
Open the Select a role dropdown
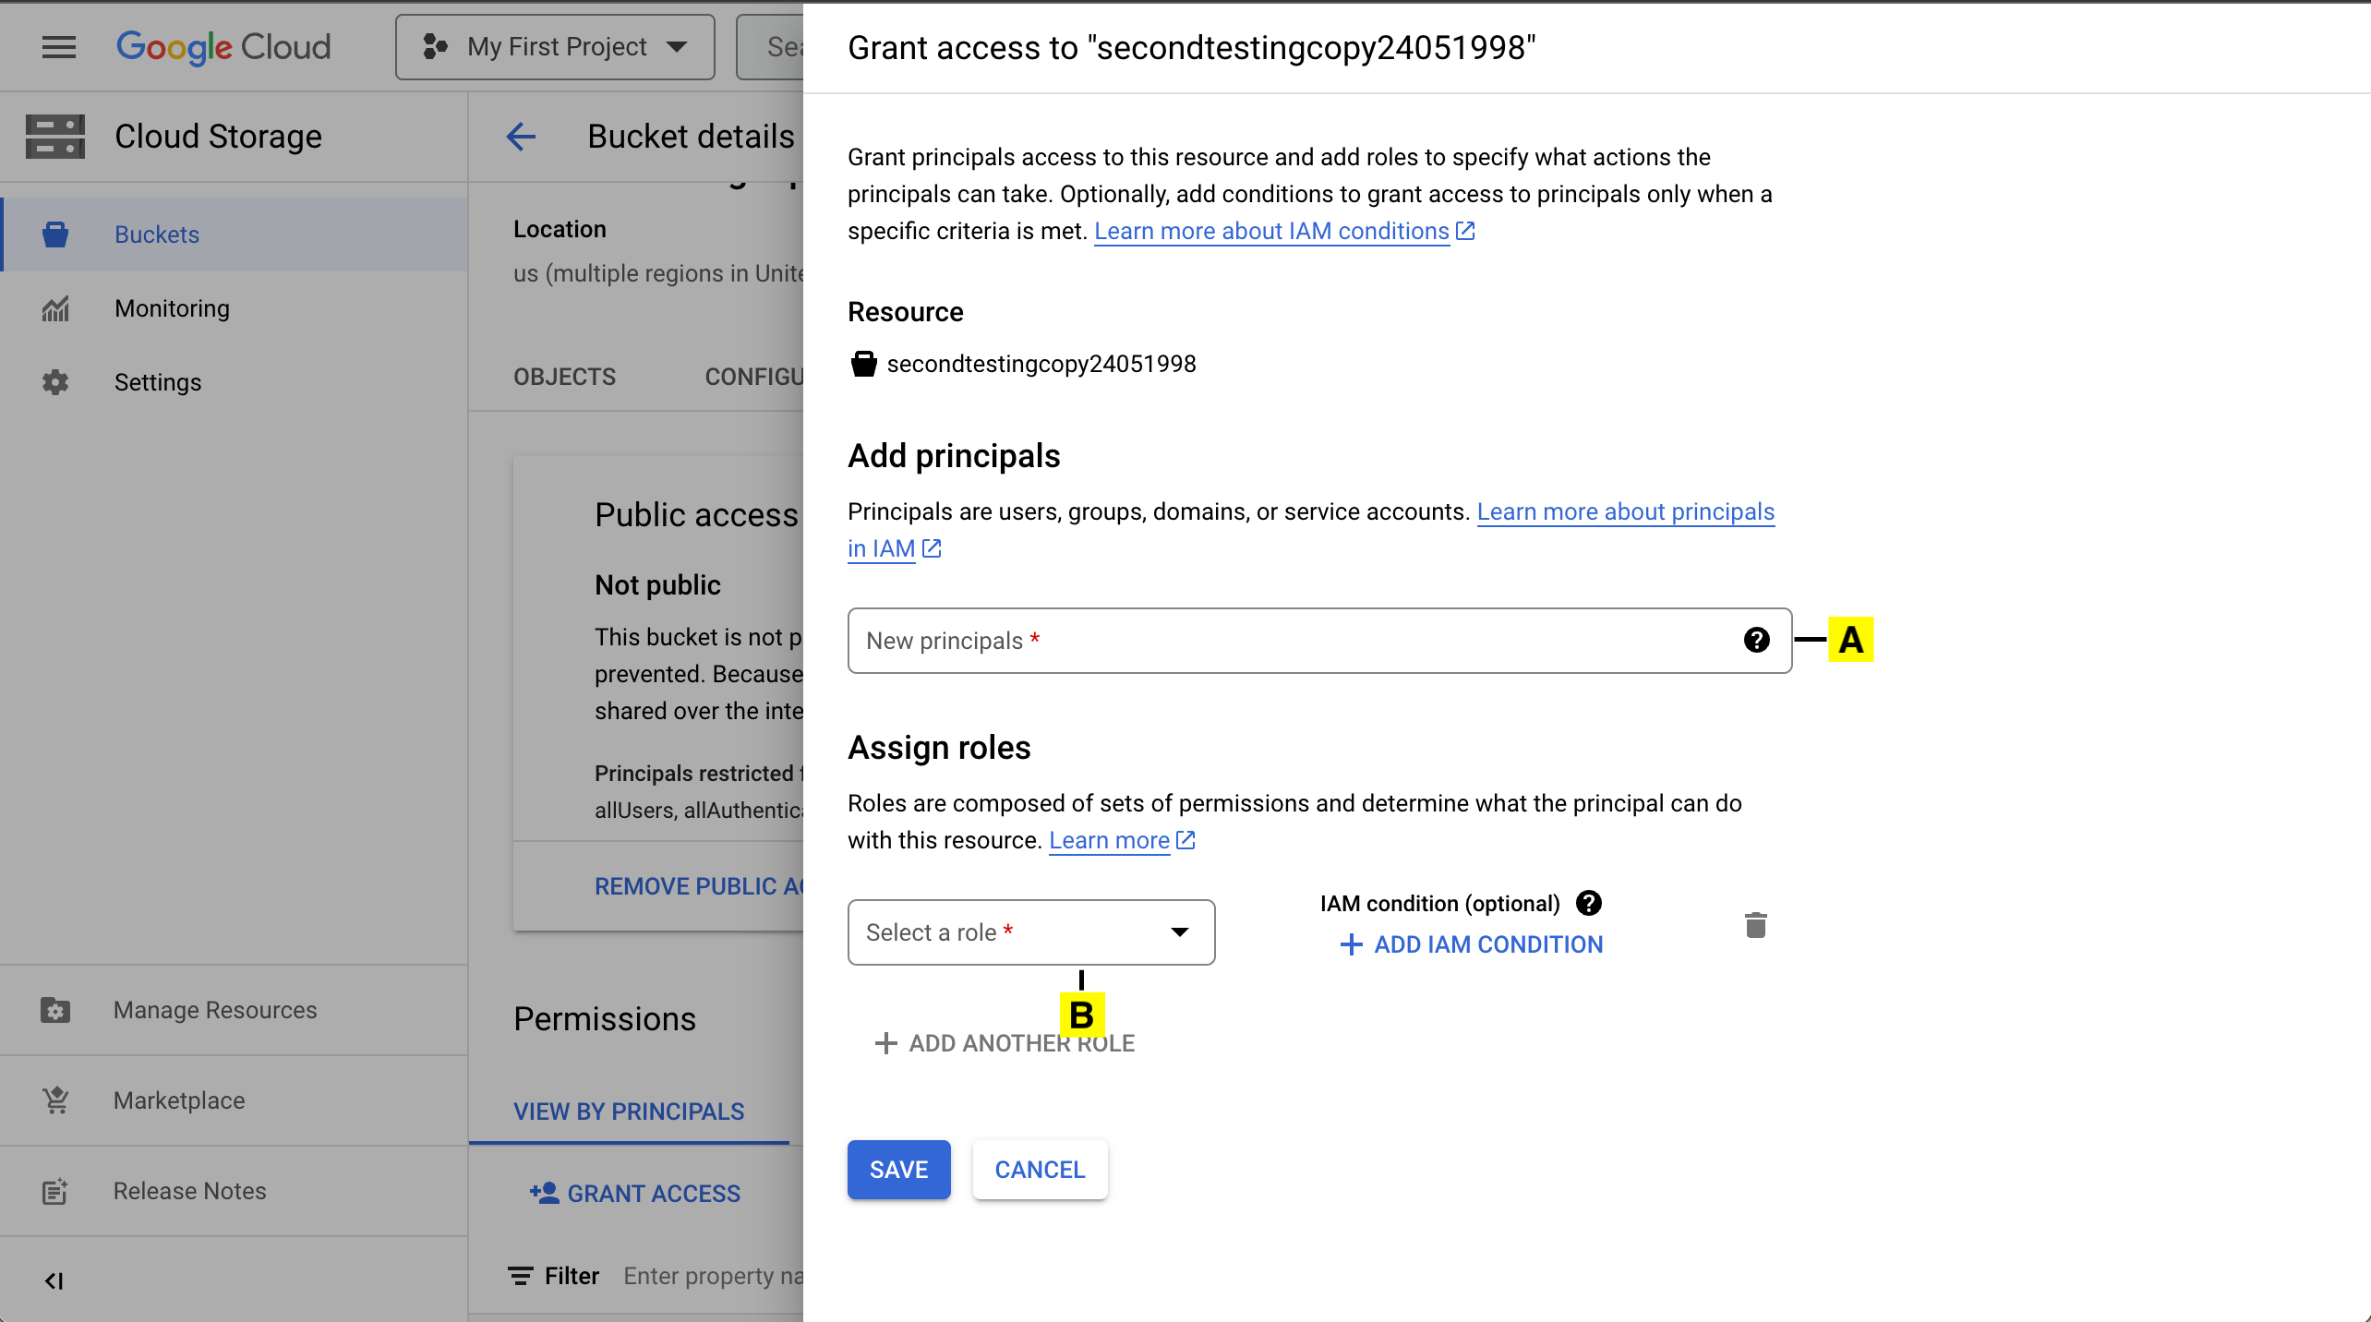[1030, 932]
